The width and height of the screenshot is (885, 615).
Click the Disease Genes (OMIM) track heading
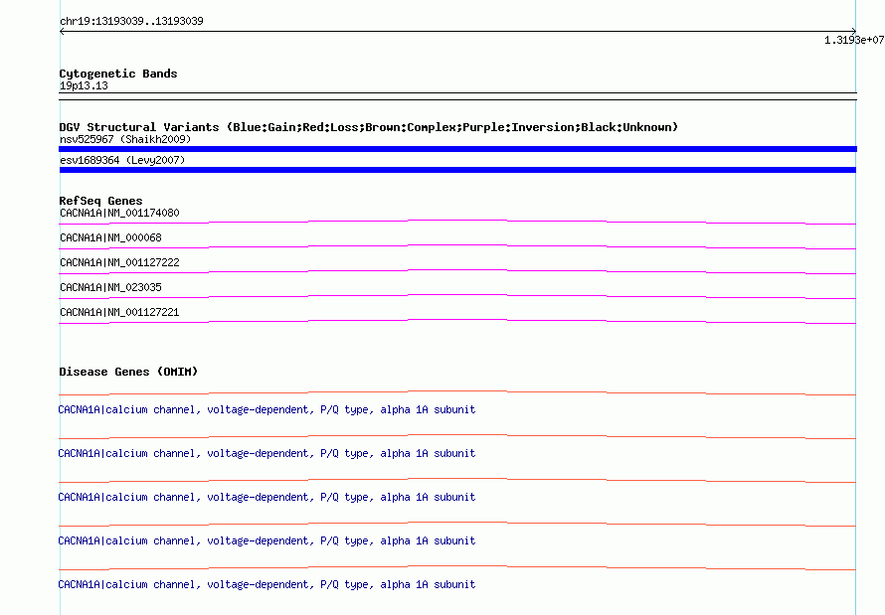(x=128, y=372)
